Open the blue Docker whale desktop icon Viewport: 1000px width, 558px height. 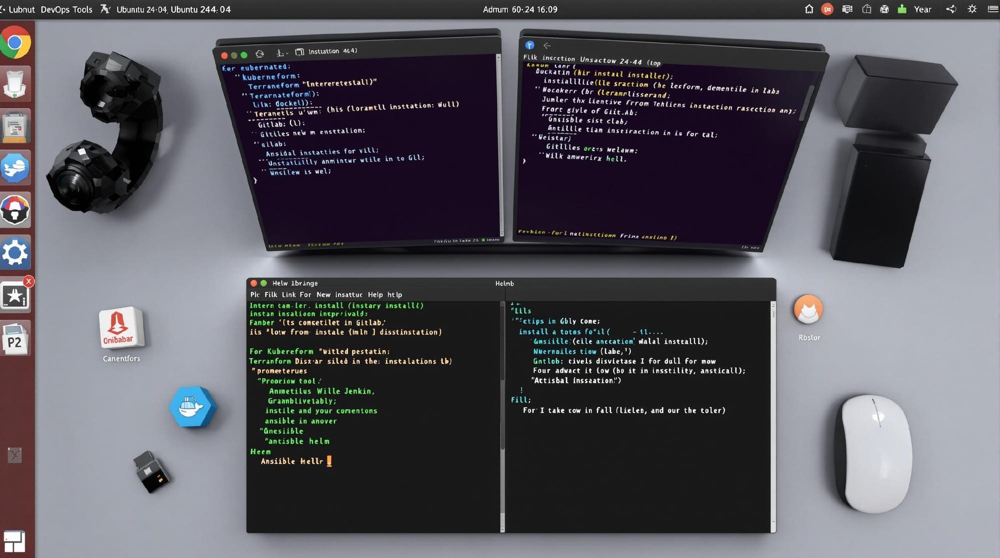click(x=193, y=406)
